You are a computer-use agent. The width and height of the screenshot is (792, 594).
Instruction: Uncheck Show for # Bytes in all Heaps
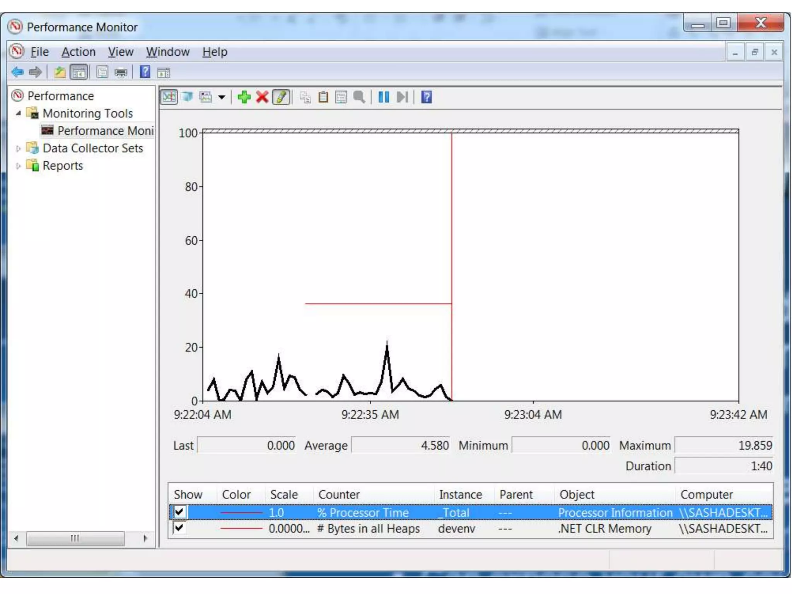coord(179,528)
